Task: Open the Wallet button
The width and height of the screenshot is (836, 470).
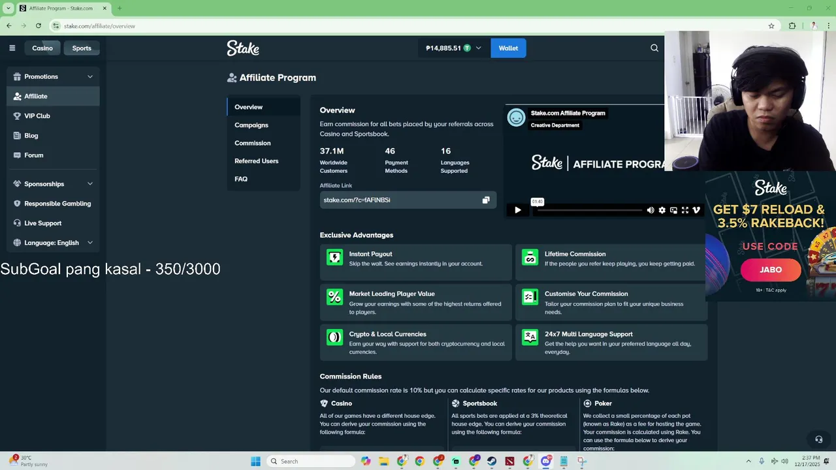Action: 508,48
